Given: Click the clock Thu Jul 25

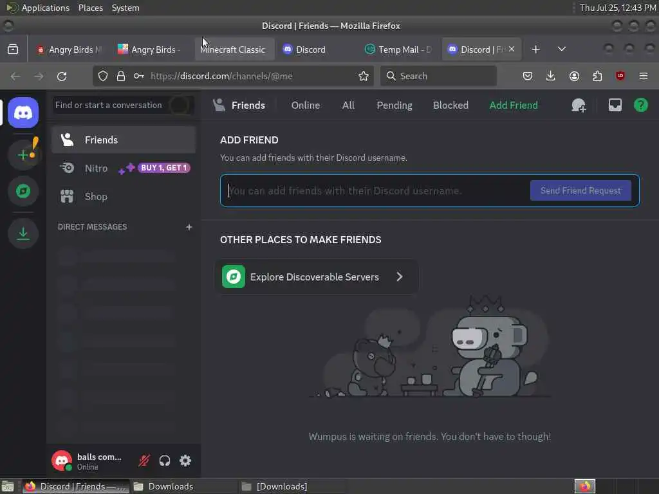Looking at the screenshot, I should click(x=618, y=8).
